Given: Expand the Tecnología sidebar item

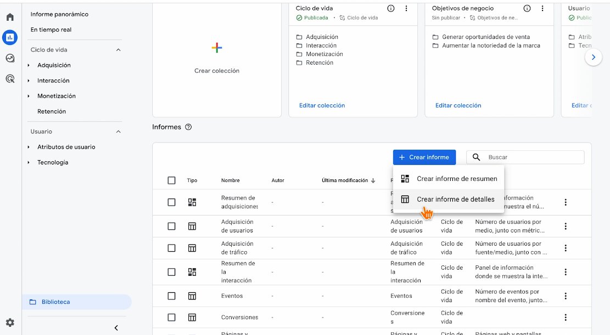Looking at the screenshot, I should tap(29, 162).
